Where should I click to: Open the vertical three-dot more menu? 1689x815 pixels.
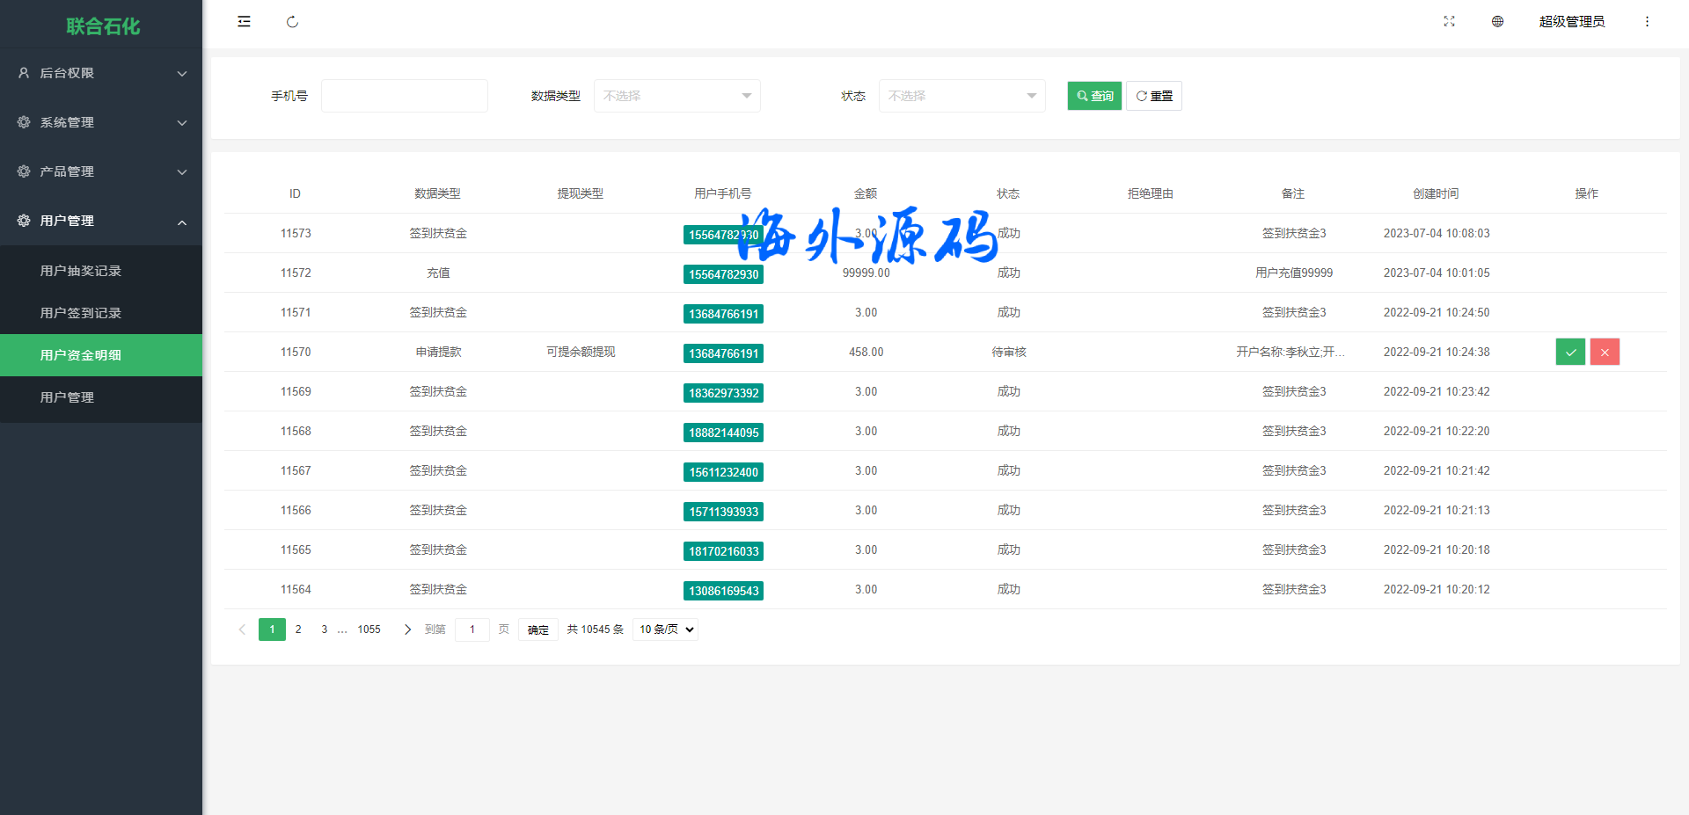pyautogui.click(x=1647, y=22)
